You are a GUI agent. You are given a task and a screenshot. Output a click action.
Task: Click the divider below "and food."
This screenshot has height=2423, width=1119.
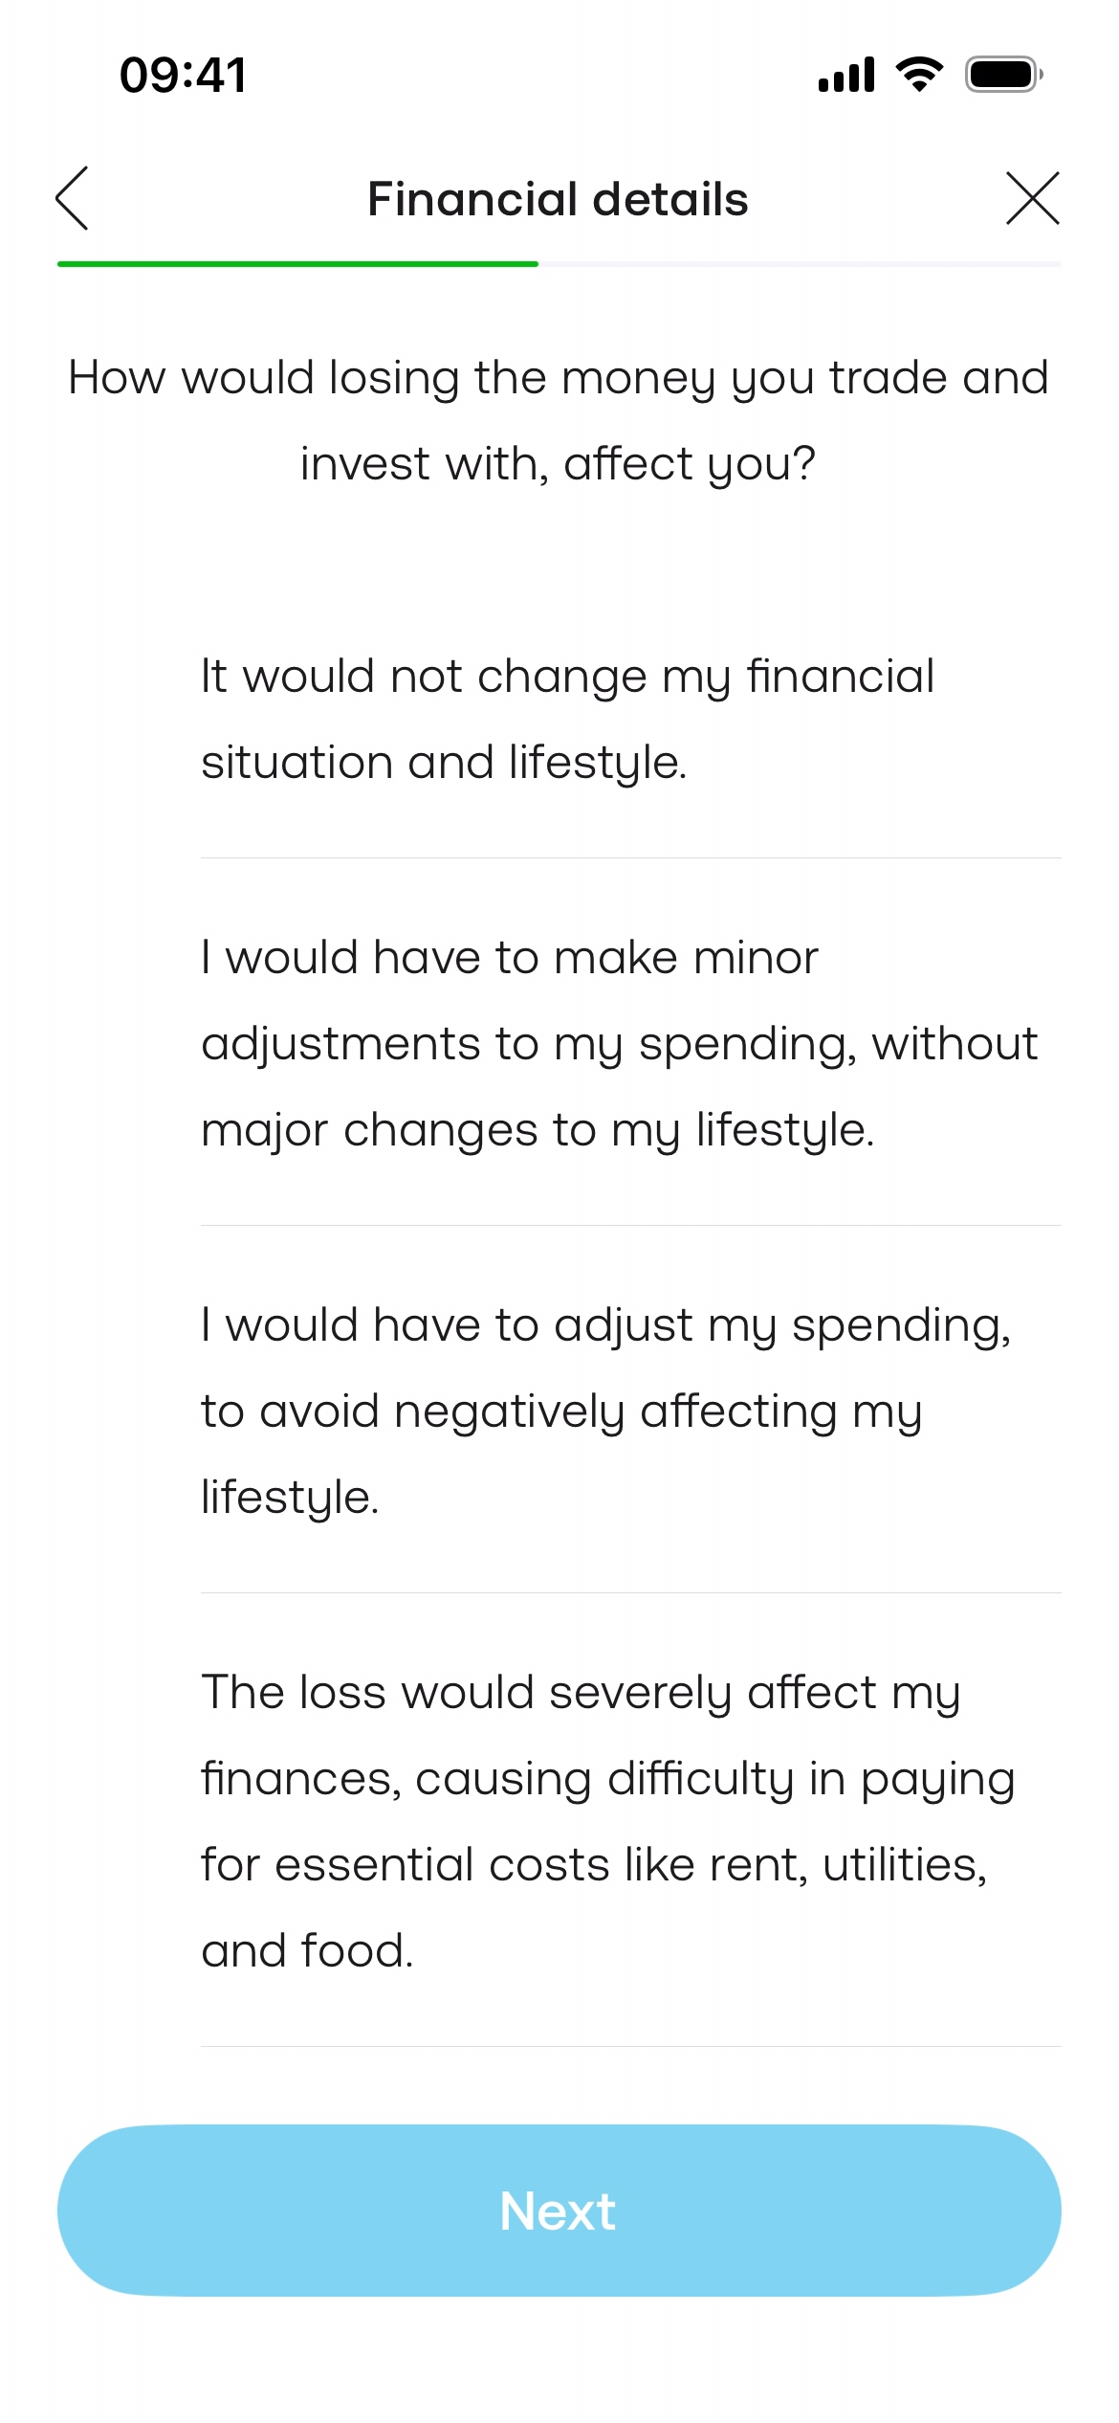pyautogui.click(x=630, y=2046)
